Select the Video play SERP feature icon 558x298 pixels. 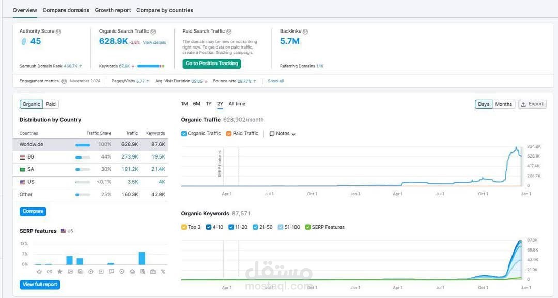91,272
